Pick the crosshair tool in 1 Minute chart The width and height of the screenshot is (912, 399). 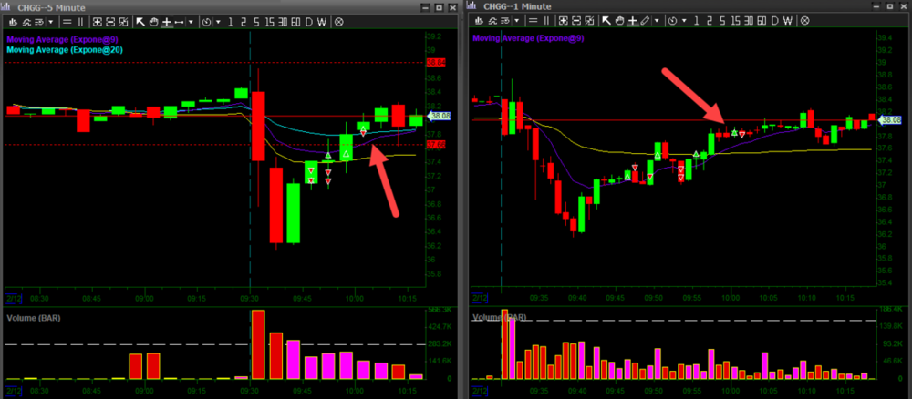(632, 21)
